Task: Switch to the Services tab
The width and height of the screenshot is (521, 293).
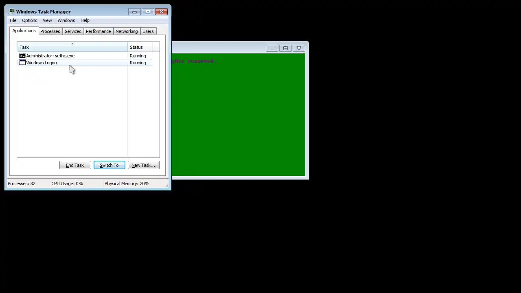Action: tap(73, 31)
